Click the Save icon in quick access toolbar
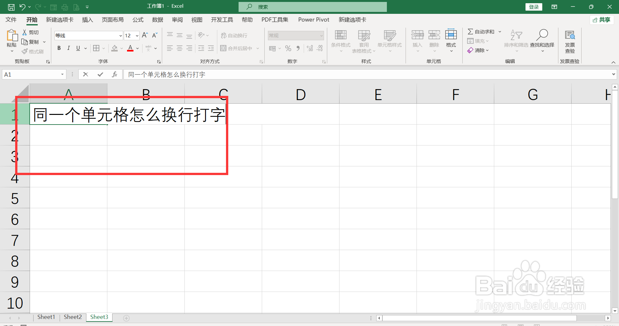Viewport: 619px width, 326px height. coord(11,7)
